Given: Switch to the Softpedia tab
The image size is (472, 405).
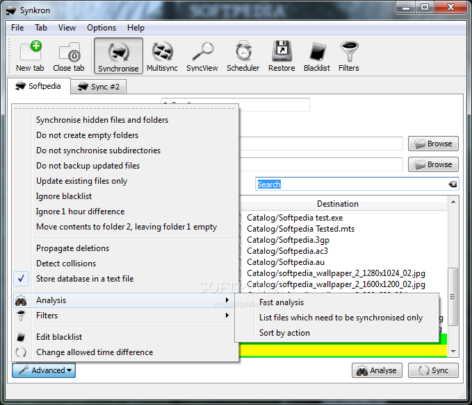Looking at the screenshot, I should 38,86.
